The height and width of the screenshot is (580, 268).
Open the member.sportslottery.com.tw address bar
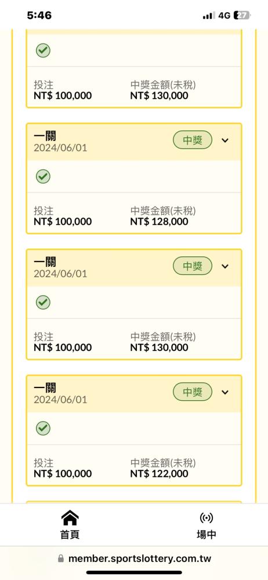pos(134,558)
